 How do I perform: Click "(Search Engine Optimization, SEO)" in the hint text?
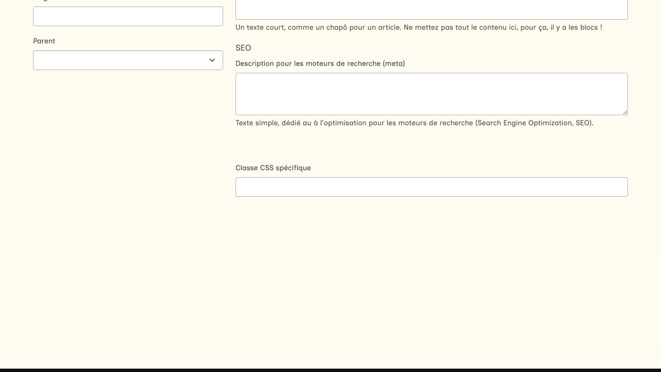(533, 123)
